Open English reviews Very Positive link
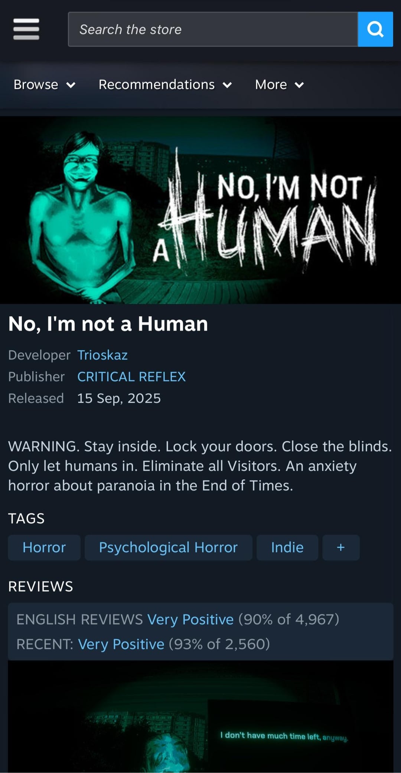Image resolution: width=401 pixels, height=773 pixels. pos(190,619)
